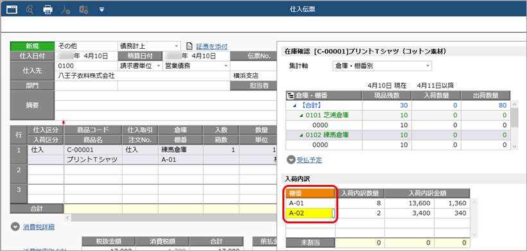This screenshot has height=251, width=527.
Task: Click the 棚番 orange header in 入荷内訳
Action: 311,193
